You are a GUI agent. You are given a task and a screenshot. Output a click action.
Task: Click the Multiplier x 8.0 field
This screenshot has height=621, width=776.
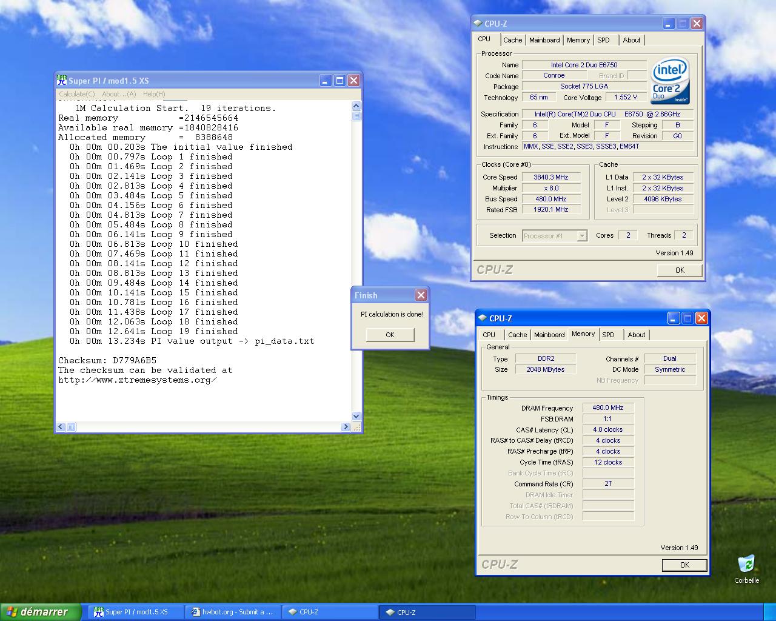click(551, 189)
